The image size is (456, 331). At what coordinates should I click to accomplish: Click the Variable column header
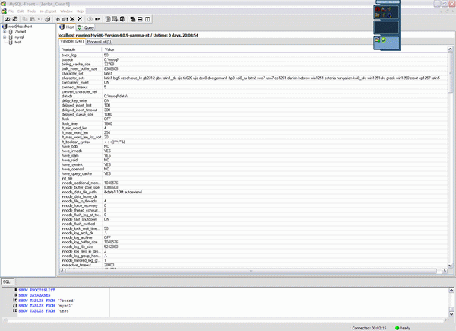pyautogui.click(x=81, y=49)
